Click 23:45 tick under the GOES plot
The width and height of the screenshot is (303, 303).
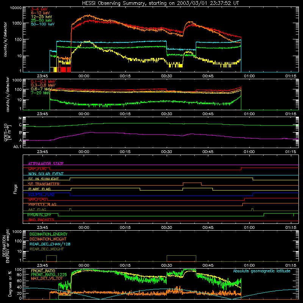pyautogui.click(x=42, y=152)
